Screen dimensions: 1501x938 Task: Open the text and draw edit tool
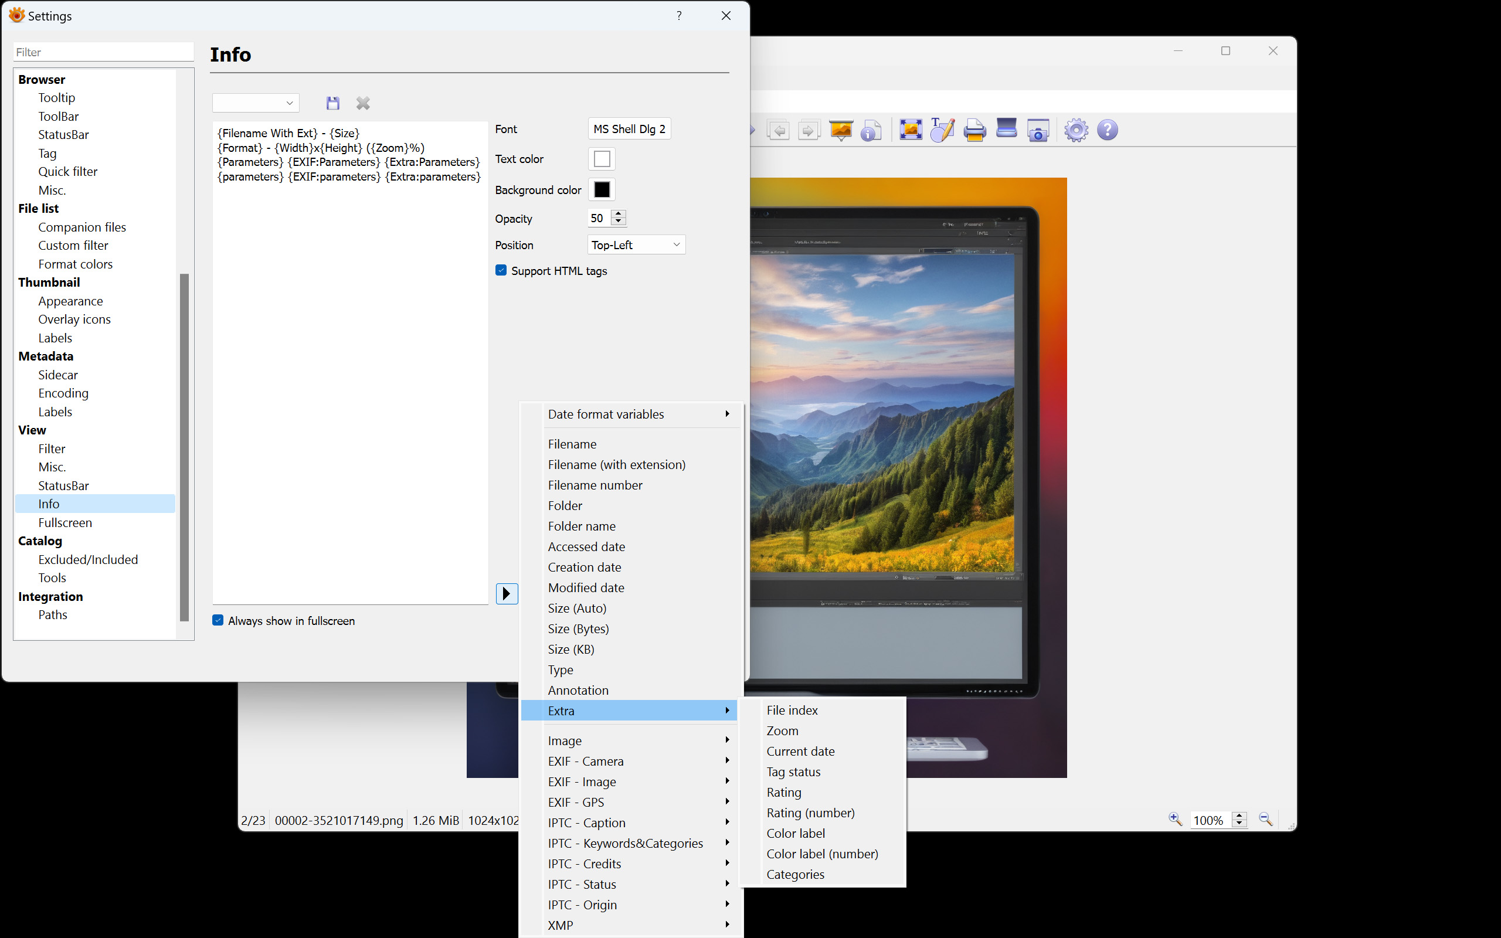tap(942, 130)
